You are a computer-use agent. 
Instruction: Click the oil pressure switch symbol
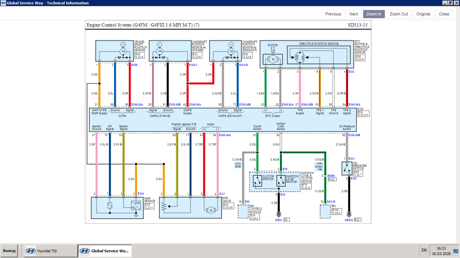(347, 169)
